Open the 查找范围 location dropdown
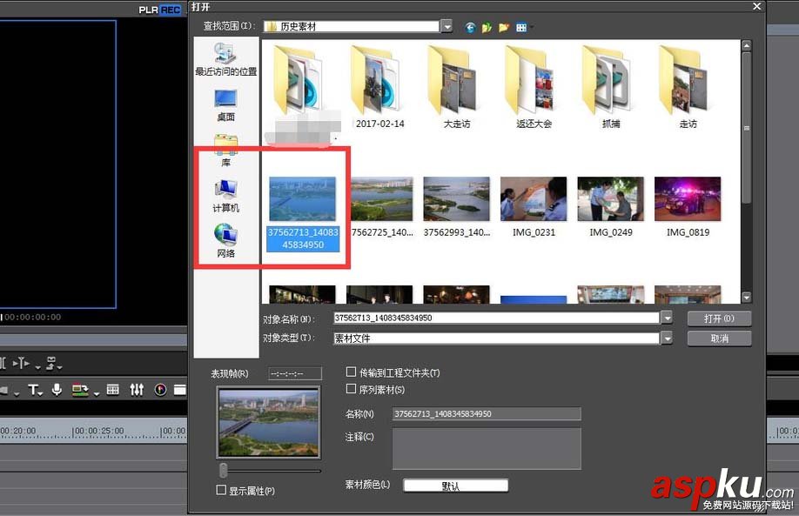Viewport: 799px width, 516px height. 446,26
